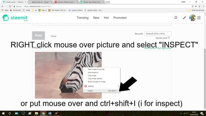Go to the Trending page
The width and height of the screenshot is (206, 116).
pyautogui.click(x=83, y=18)
